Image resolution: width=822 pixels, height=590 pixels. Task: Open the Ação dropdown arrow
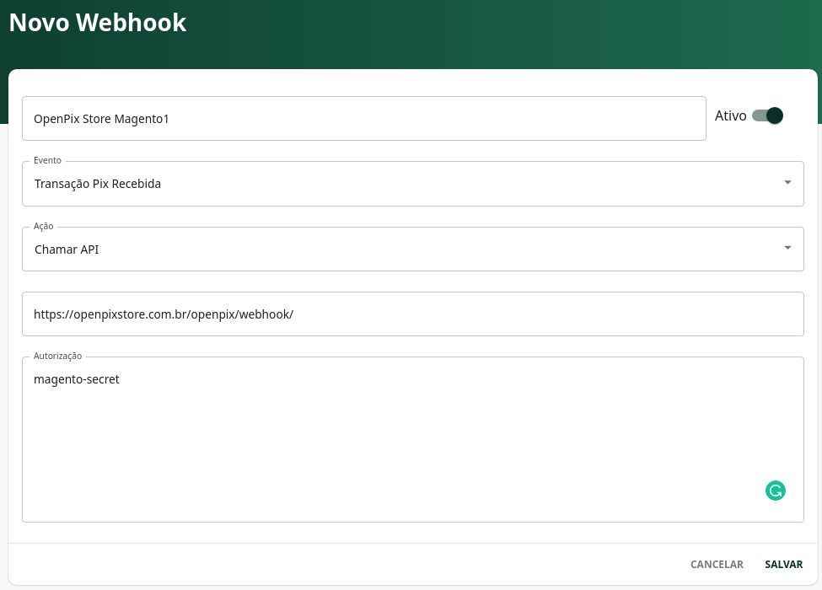787,248
